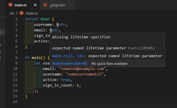Click the rustc(E0106) error code

click(x=141, y=48)
